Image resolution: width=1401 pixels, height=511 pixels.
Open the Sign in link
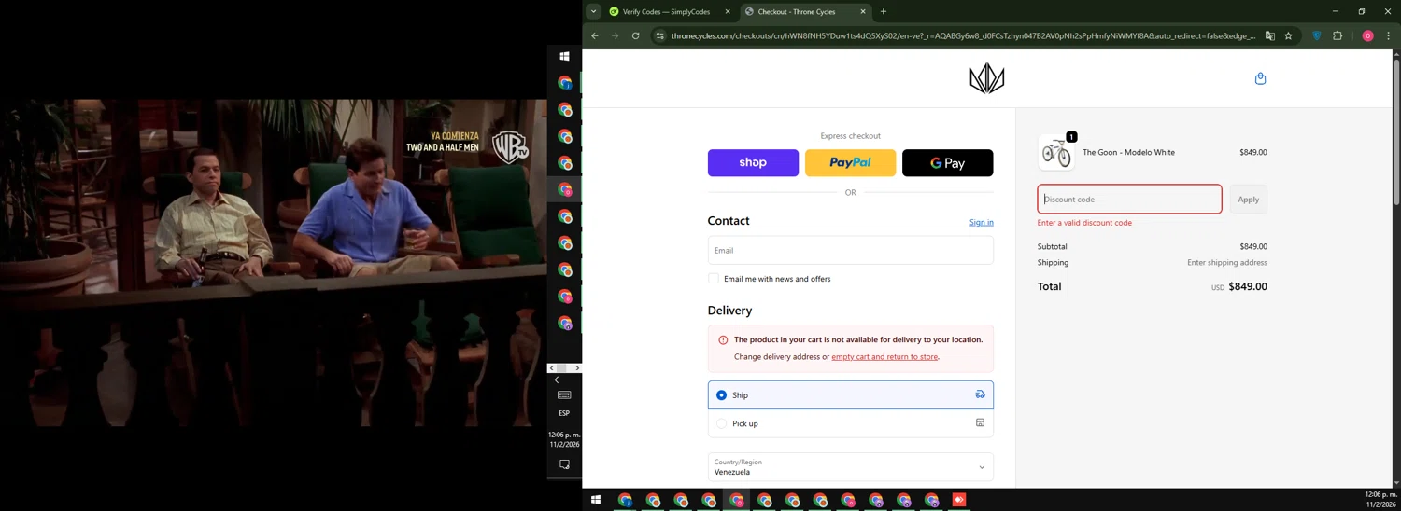pos(981,222)
